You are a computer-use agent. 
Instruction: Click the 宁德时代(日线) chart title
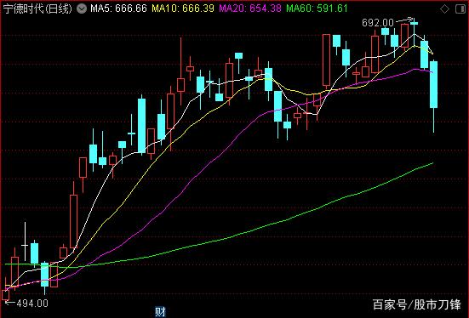click(x=37, y=9)
